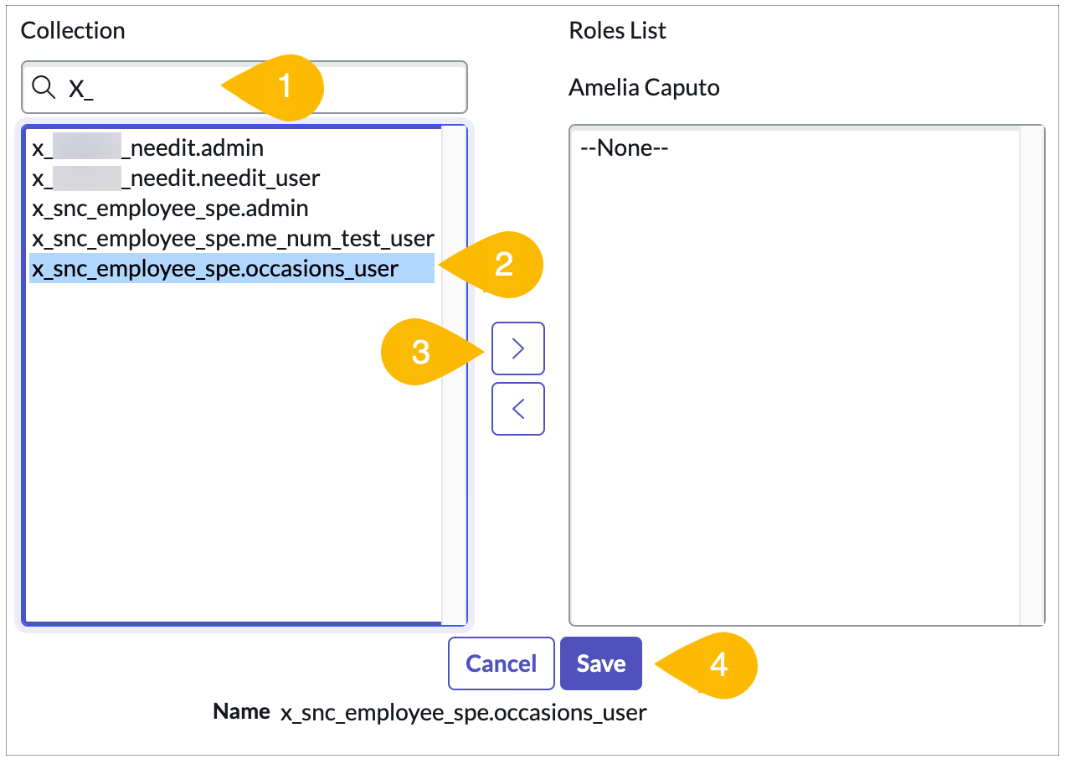Click the right arrow to add selected role
1065x764 pixels.
[517, 348]
